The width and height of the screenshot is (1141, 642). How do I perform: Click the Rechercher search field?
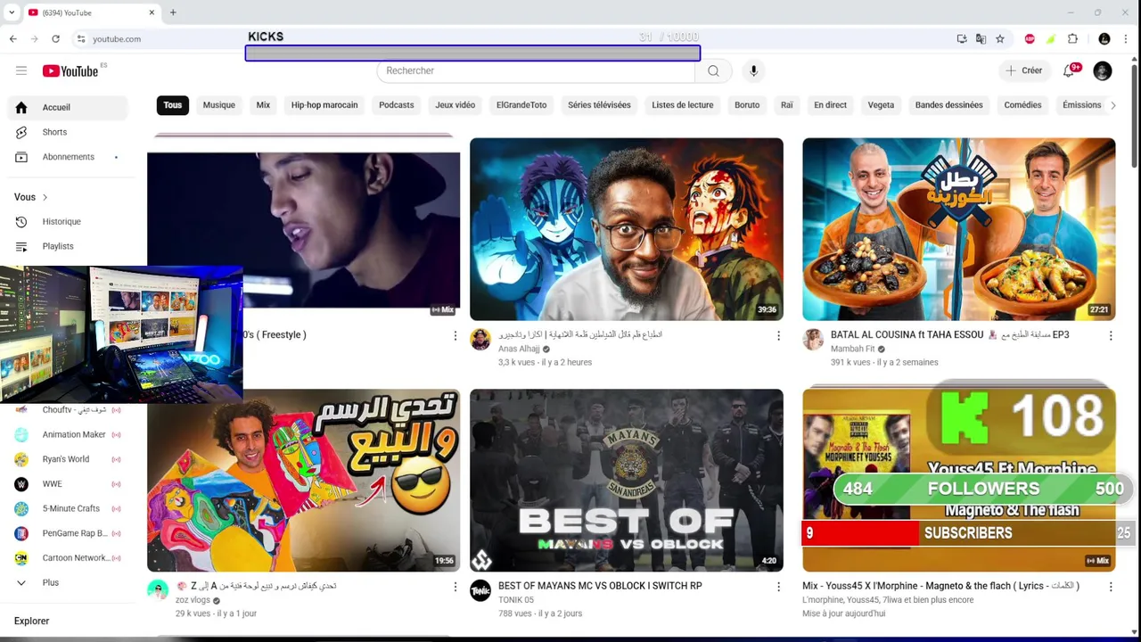click(536, 70)
